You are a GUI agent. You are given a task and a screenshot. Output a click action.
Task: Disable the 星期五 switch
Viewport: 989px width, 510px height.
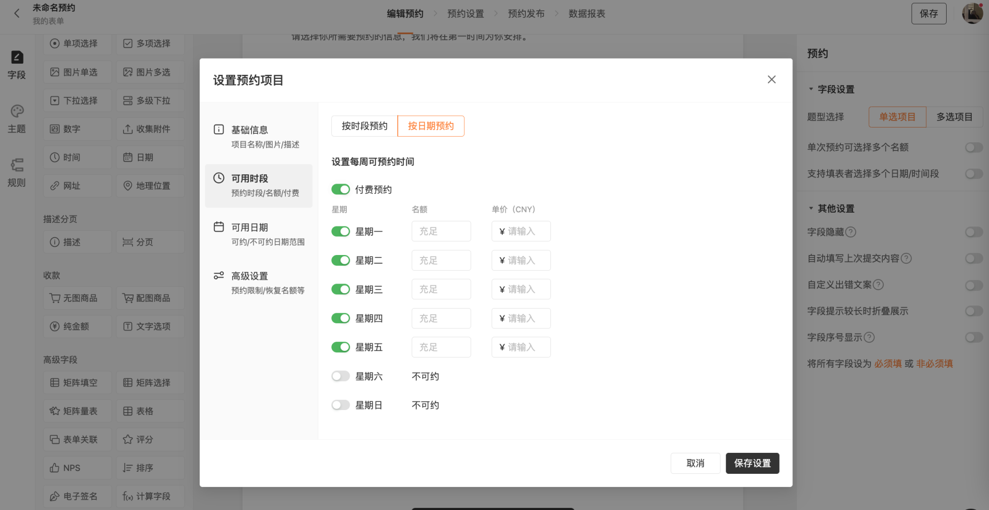pos(341,347)
